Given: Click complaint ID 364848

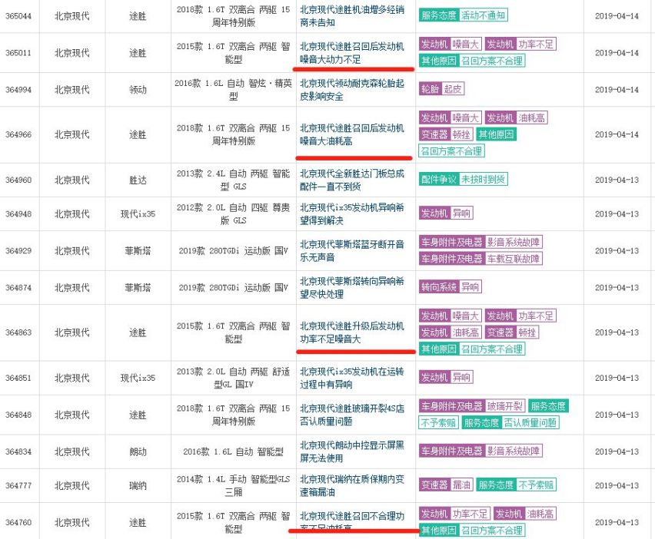Looking at the screenshot, I should [18, 415].
